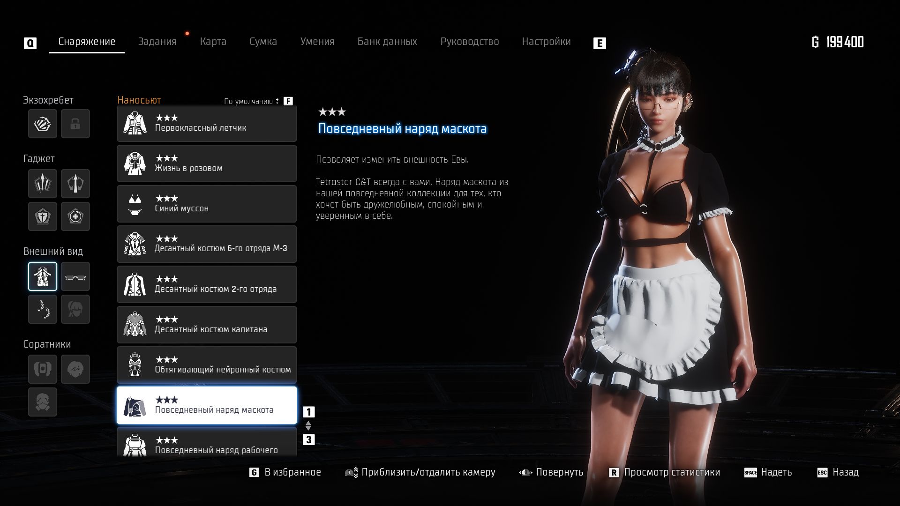Open the Exospine equipped slot icon
Image resolution: width=900 pixels, height=506 pixels.
click(x=43, y=124)
